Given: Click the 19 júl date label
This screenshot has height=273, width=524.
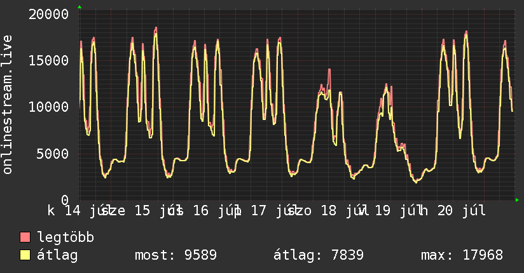Looking at the screenshot, I should (398, 211).
